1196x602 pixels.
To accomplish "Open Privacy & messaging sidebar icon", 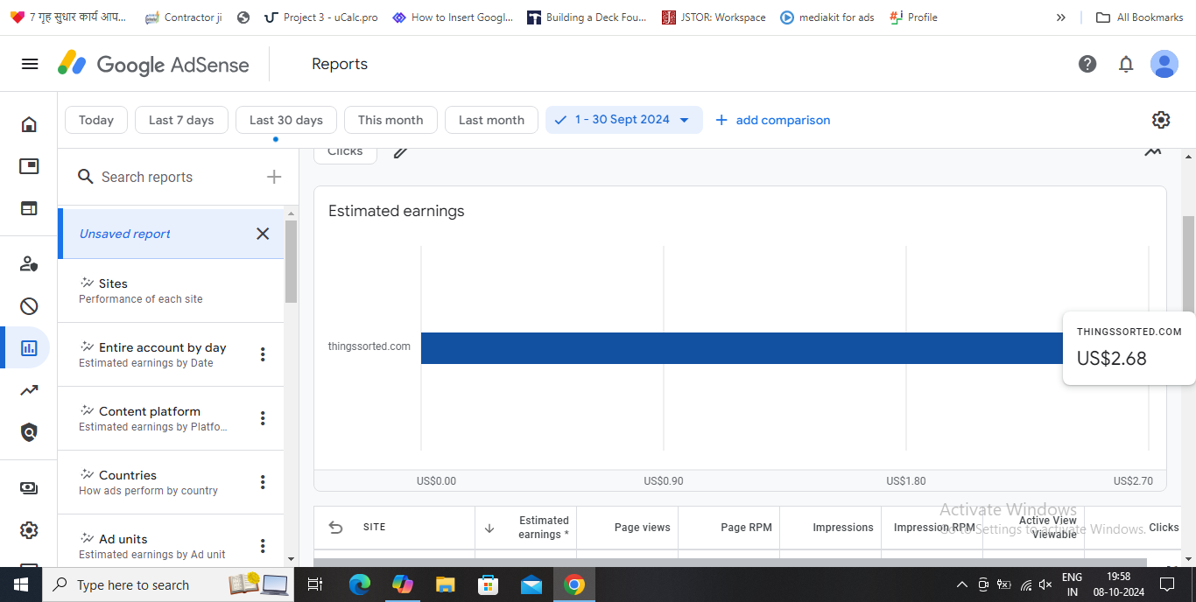I will click(x=29, y=263).
